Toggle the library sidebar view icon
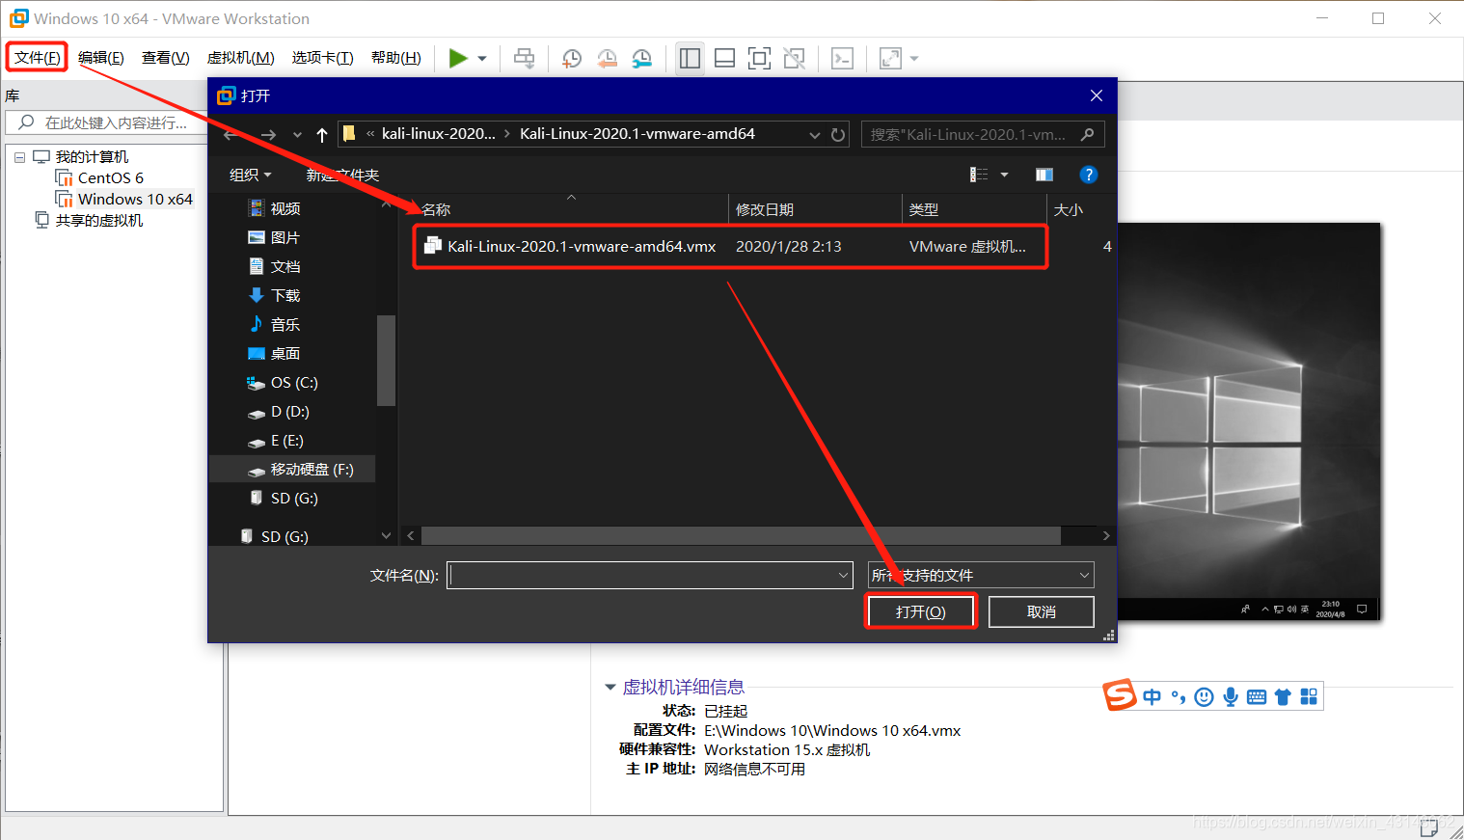Viewport: 1464px width, 840px height. click(x=690, y=59)
